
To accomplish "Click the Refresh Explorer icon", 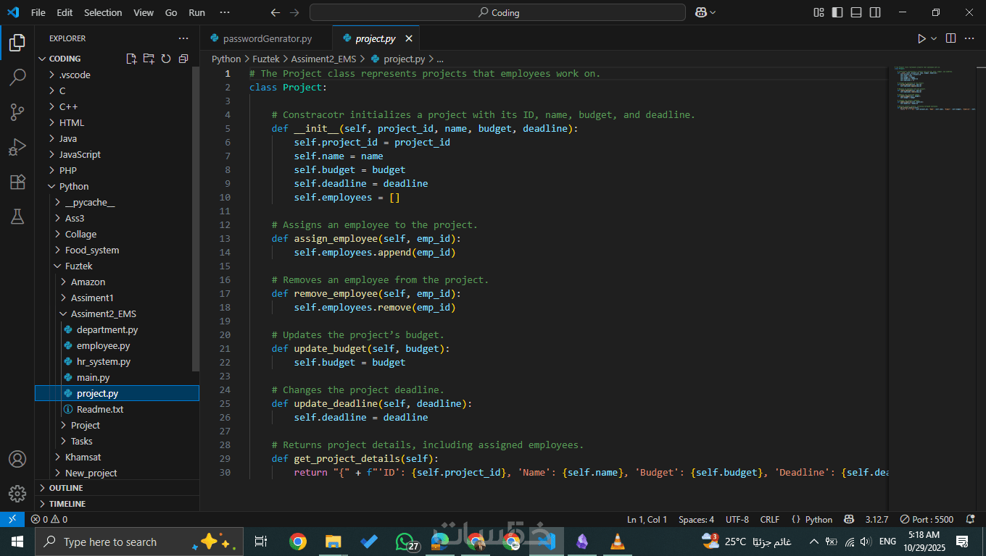I will 166,59.
